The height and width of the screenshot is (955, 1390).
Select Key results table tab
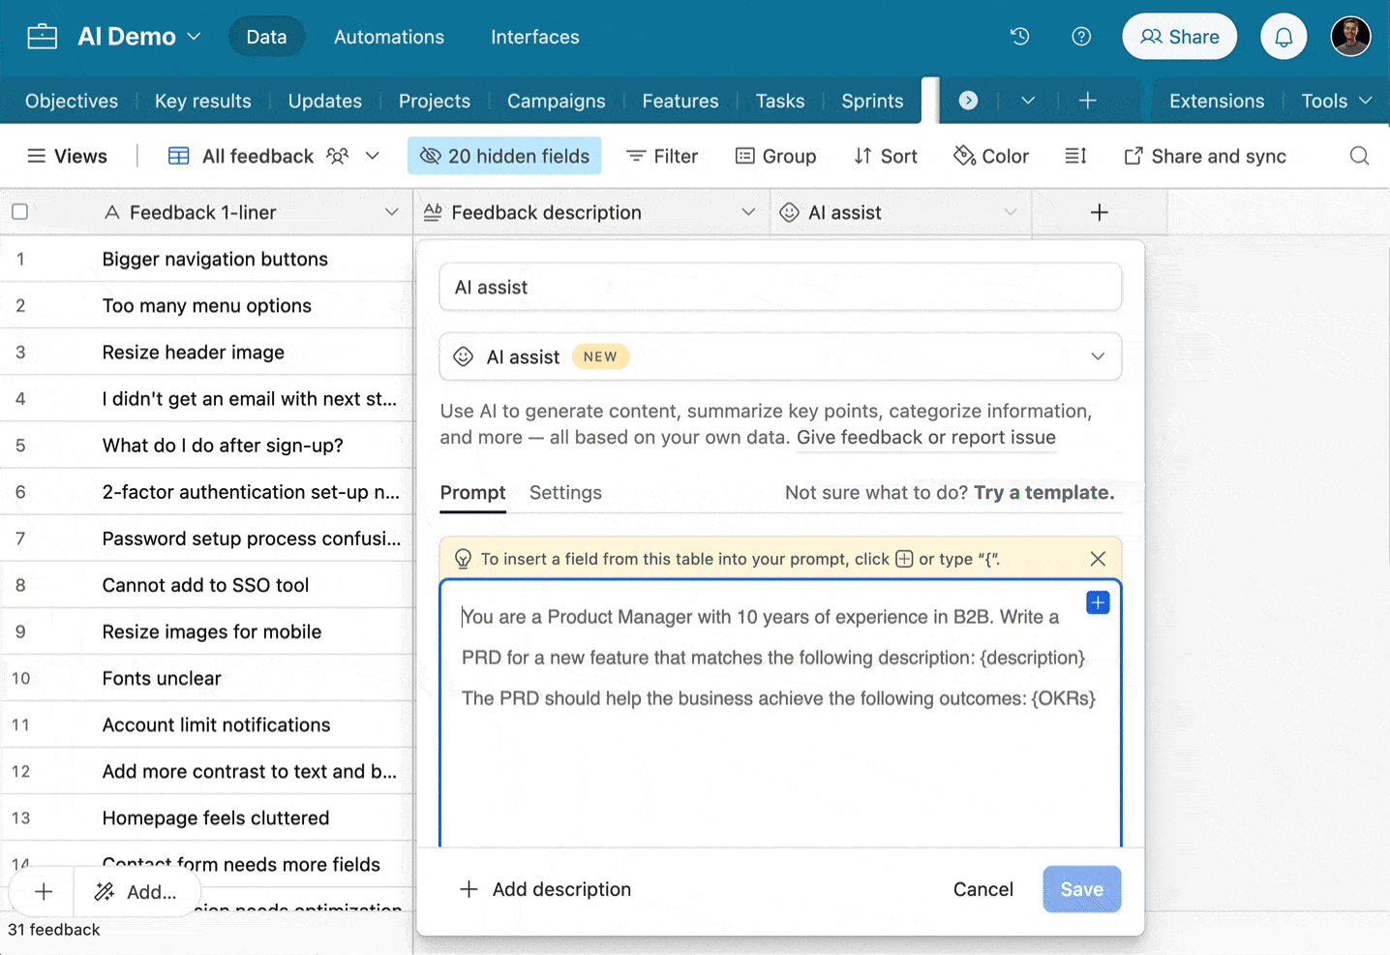[x=203, y=101]
